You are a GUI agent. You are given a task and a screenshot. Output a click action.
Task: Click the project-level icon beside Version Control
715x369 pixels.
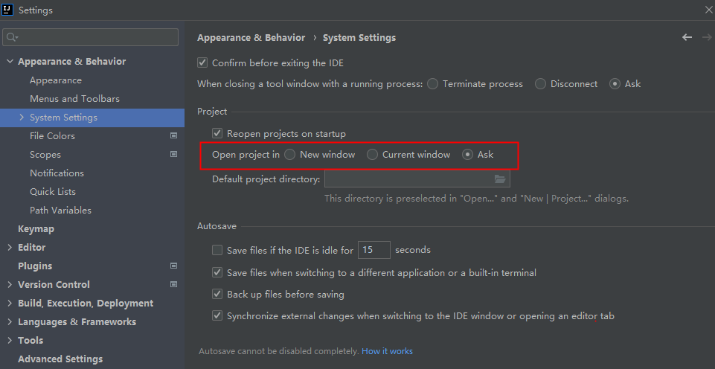pyautogui.click(x=173, y=284)
